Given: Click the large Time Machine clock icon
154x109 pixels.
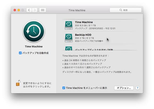Looking at the screenshot, I should [x=34, y=31].
